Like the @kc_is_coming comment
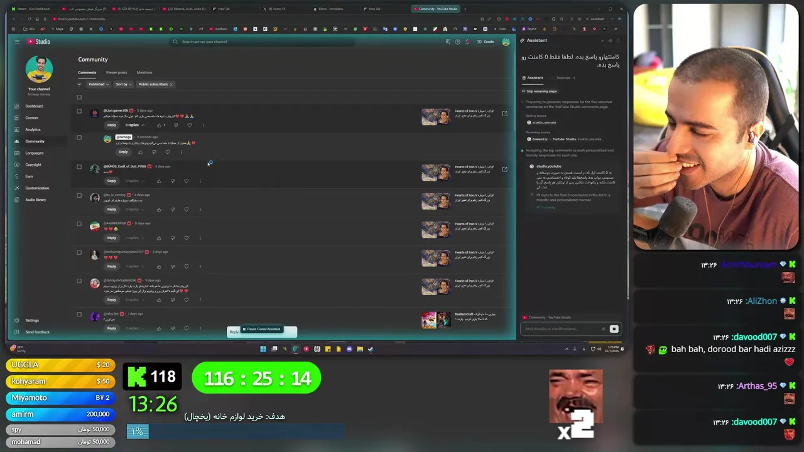Viewport: 804px width, 452px height. (x=159, y=209)
